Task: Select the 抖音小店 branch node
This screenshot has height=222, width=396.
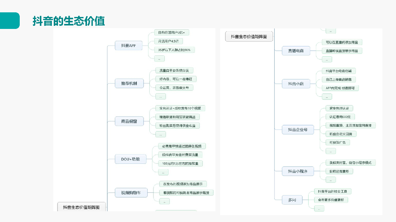Action: 296,84
